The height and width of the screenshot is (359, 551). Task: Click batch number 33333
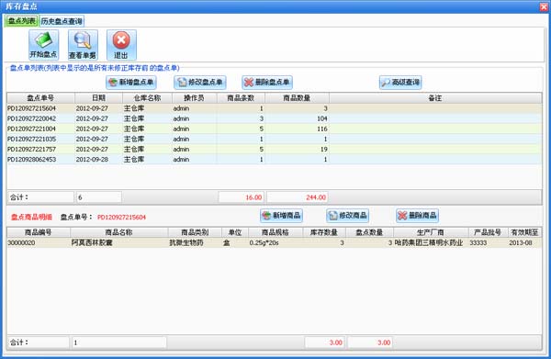[x=478, y=242]
